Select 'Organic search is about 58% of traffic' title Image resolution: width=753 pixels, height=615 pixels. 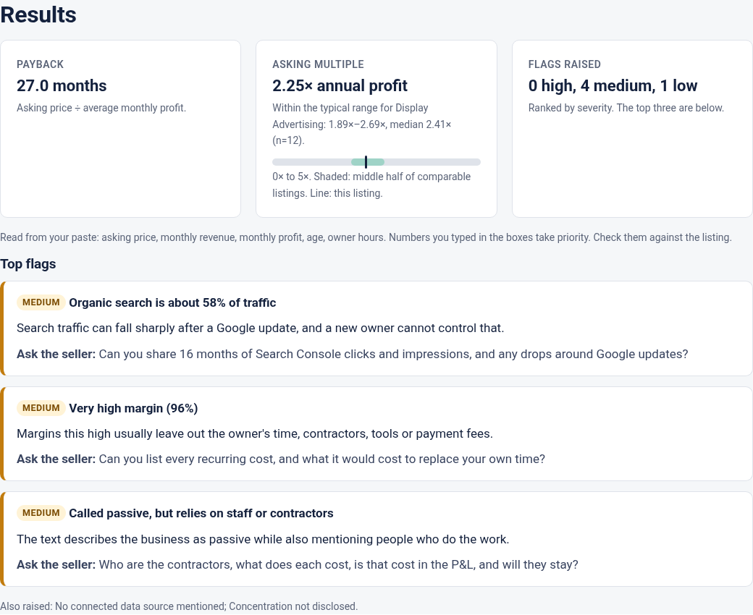(172, 302)
